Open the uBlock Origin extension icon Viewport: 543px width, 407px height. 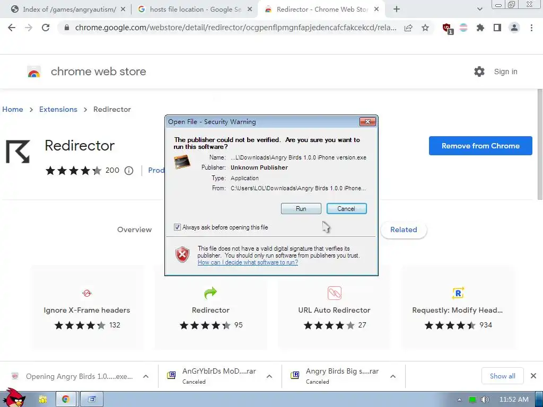[447, 29]
